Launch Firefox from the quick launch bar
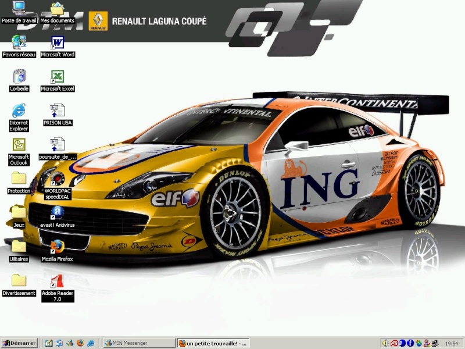 pos(80,343)
